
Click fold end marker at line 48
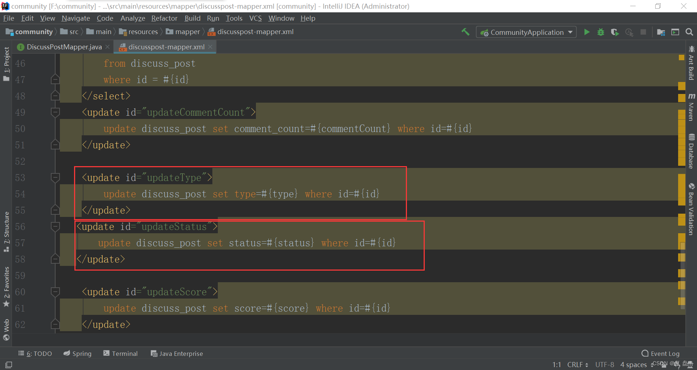(x=55, y=96)
